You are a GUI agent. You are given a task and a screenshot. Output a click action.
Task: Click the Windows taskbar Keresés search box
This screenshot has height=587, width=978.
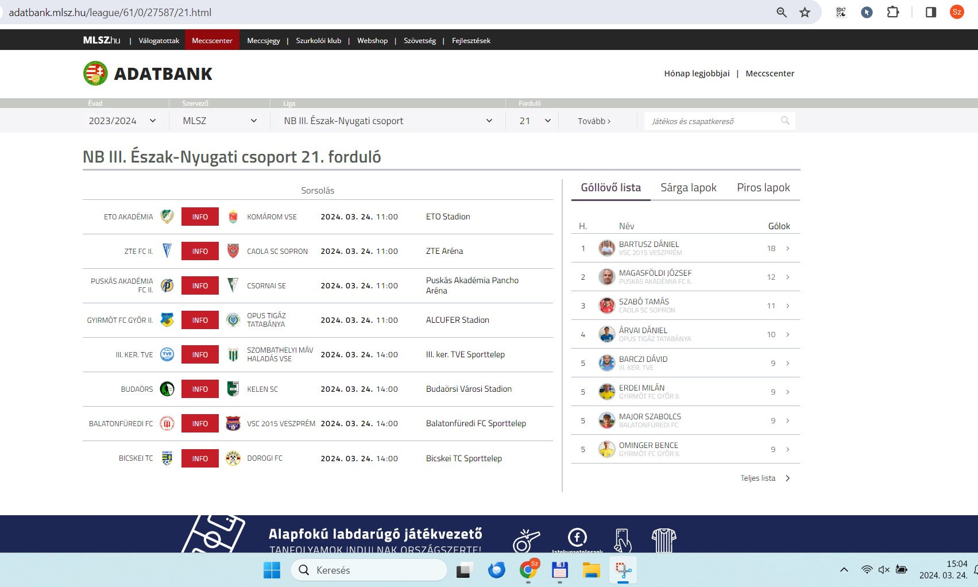(x=369, y=570)
